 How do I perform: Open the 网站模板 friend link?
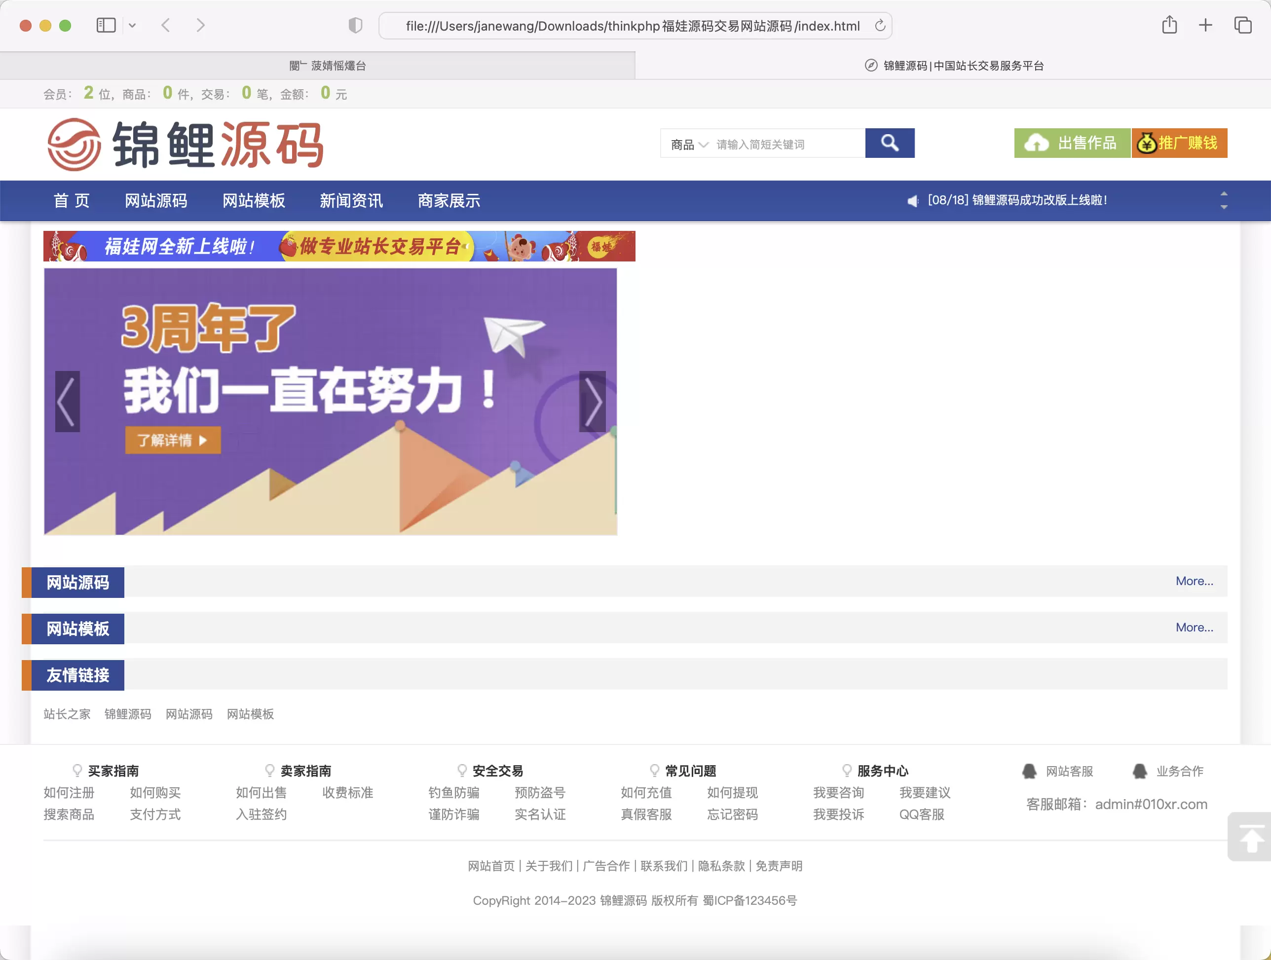[251, 714]
